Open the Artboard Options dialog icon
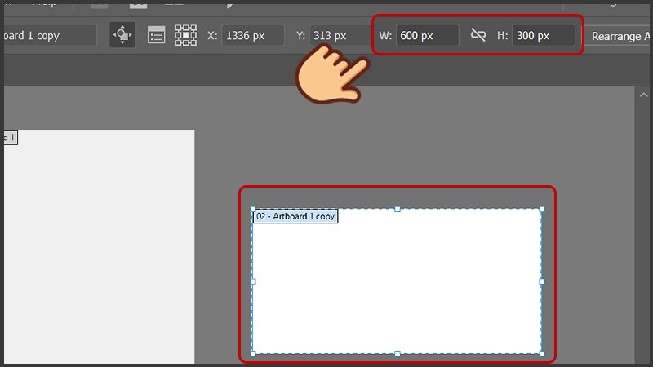 (156, 35)
